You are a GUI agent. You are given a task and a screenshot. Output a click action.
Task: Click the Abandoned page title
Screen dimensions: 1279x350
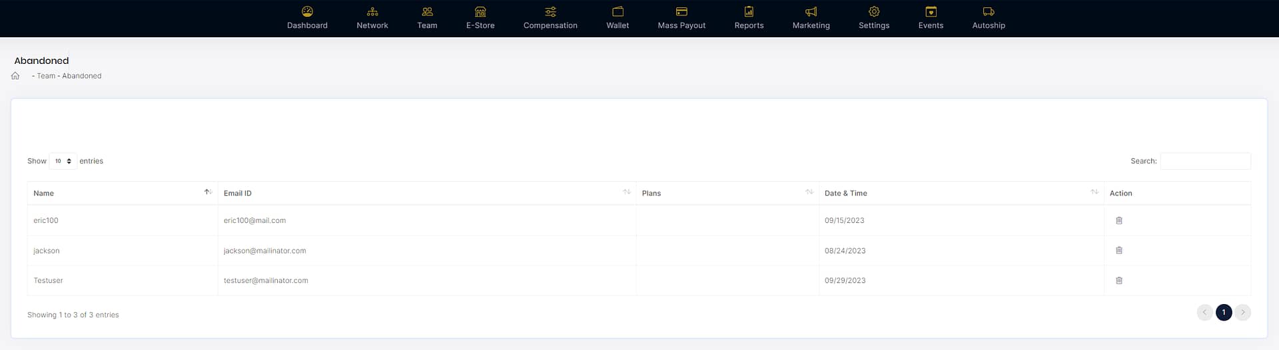click(x=41, y=61)
